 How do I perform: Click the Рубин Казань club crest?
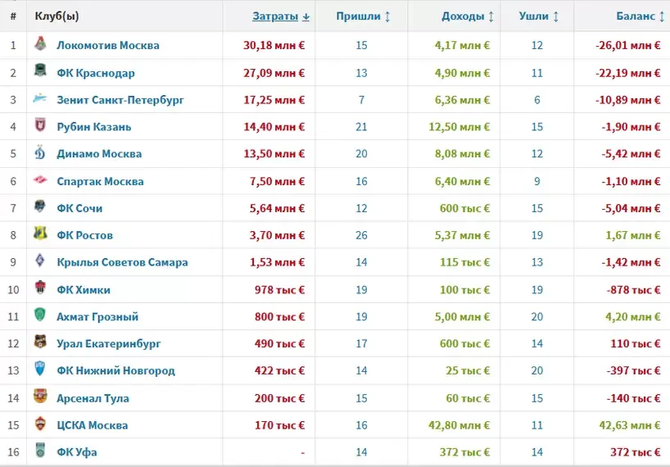coord(40,125)
